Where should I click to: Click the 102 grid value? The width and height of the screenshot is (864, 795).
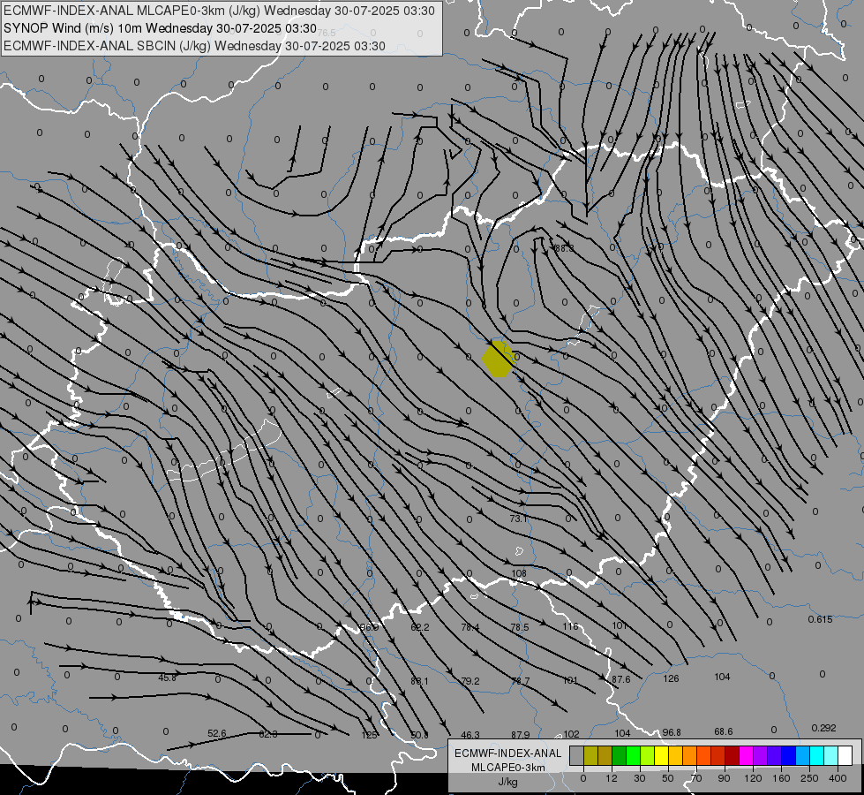coord(571,734)
